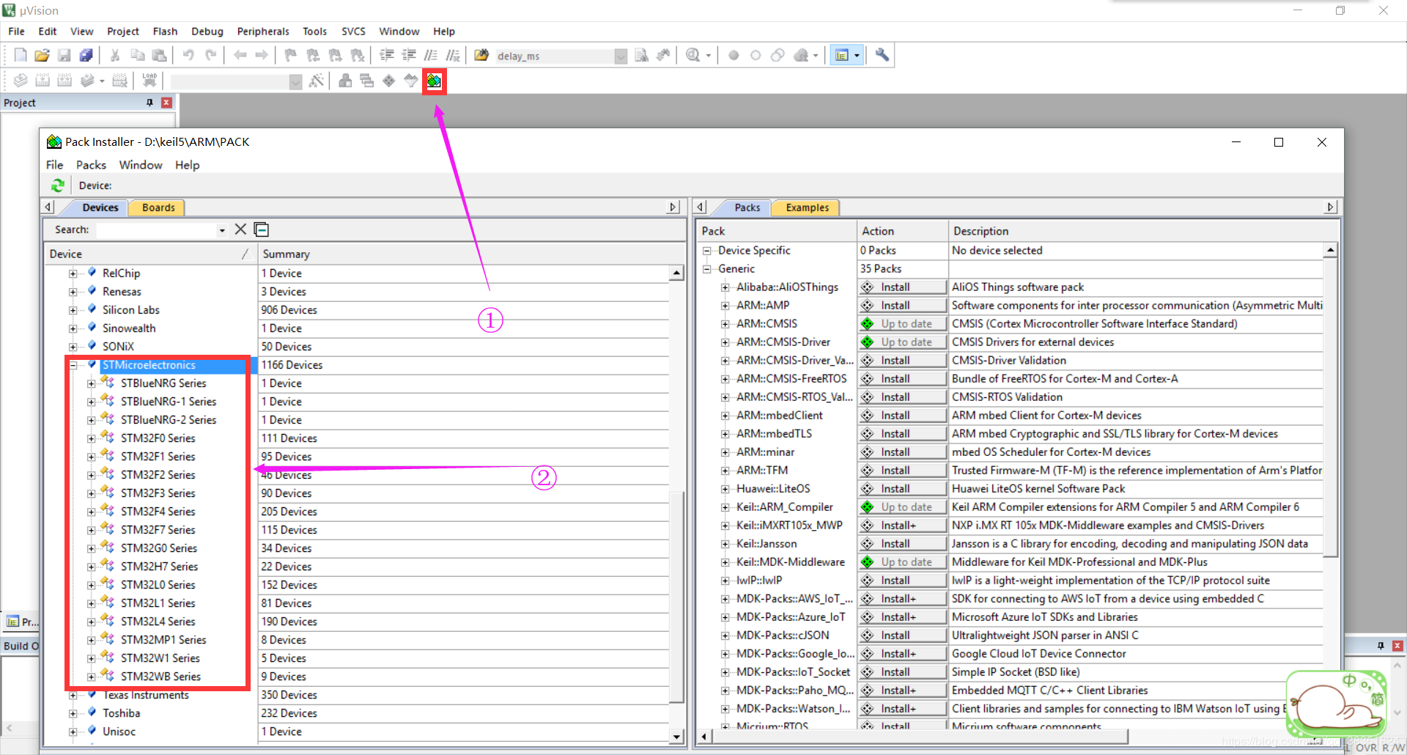Install the ARM::CMSIS-FreeRTOS pack
The height and width of the screenshot is (755, 1407).
pyautogui.click(x=902, y=379)
